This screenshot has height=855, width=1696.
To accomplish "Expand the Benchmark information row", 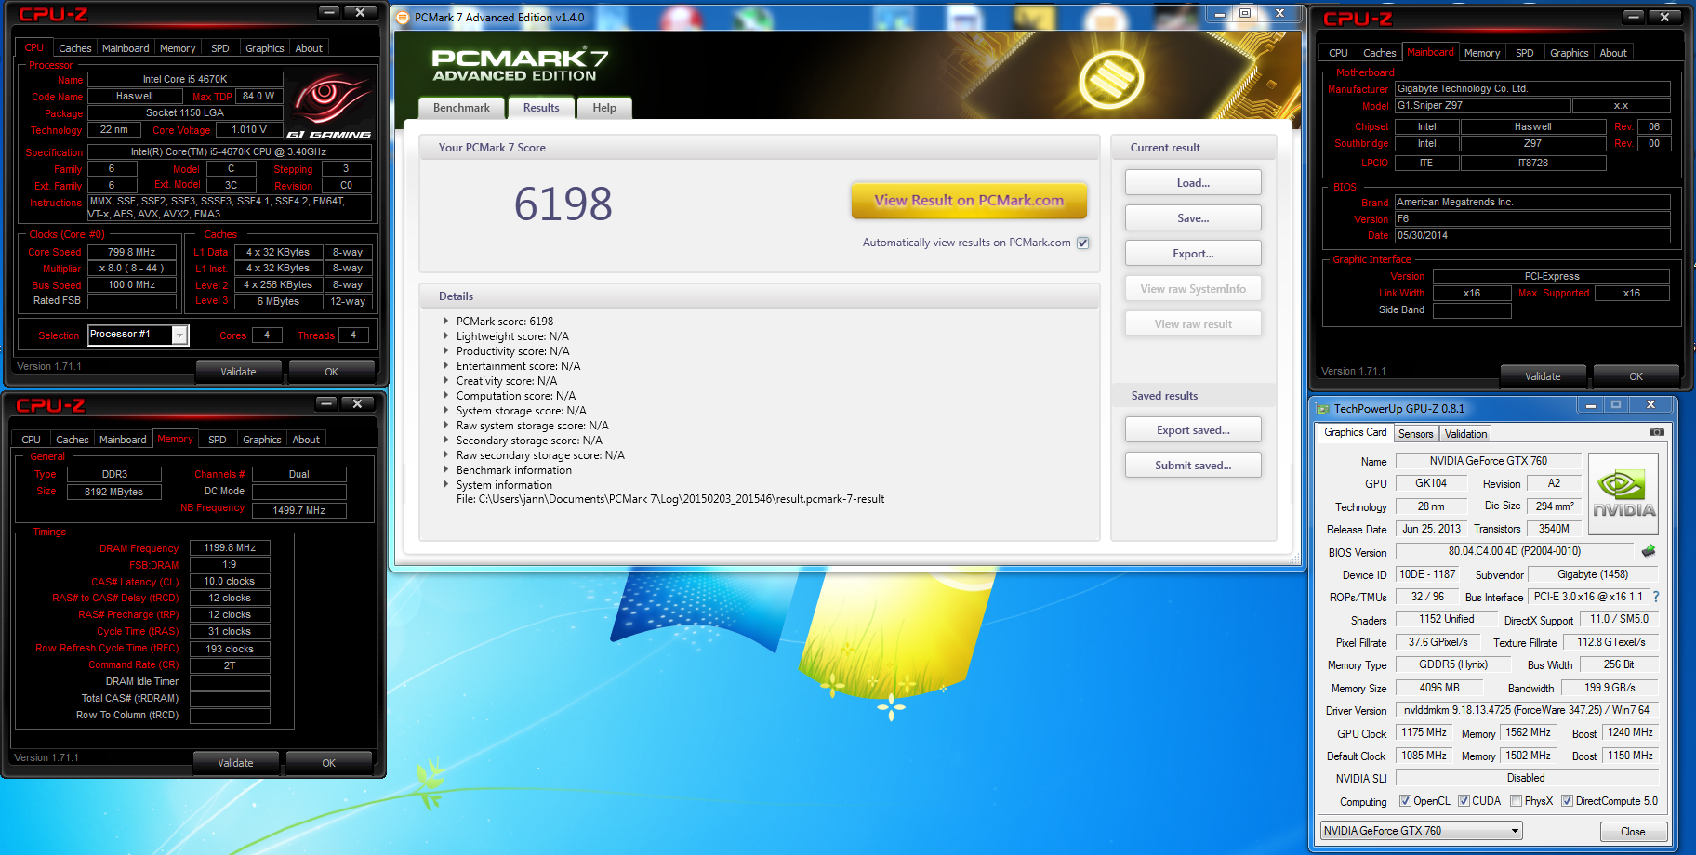I will pos(446,470).
